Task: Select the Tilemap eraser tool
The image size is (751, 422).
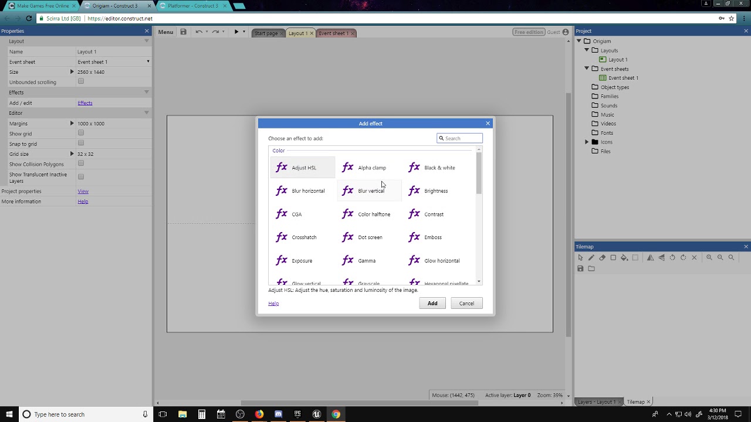Action: pos(602,257)
